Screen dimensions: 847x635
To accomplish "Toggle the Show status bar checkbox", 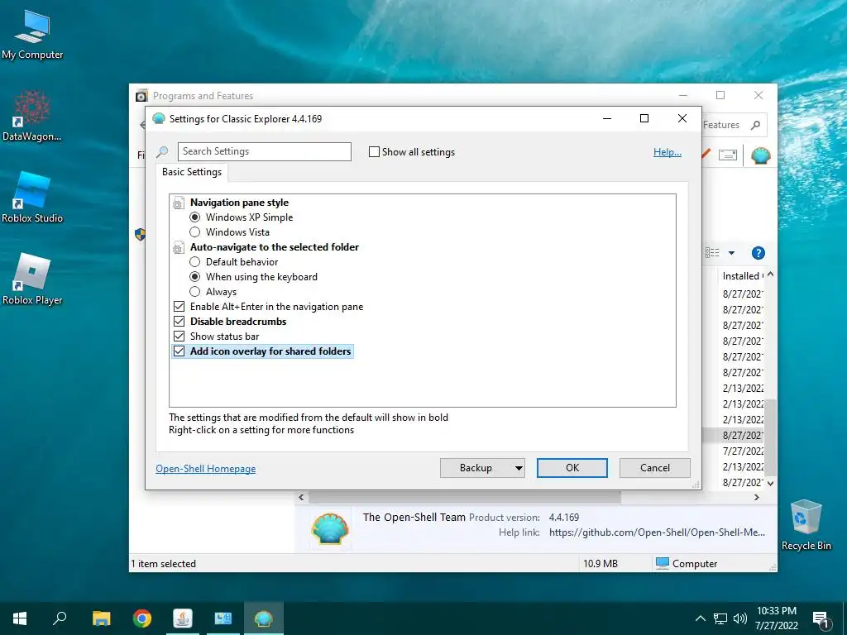I will coord(179,336).
